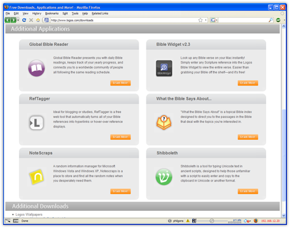Viewport: 290px width, 228px height.
Task: Adjust the status bar privacy slider
Action: (212, 221)
